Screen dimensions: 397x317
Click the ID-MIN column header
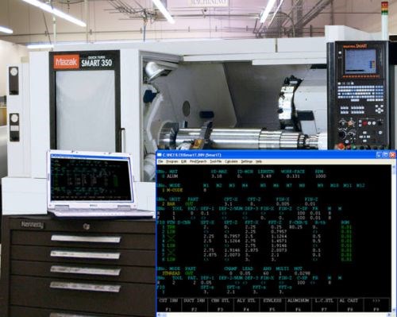pyautogui.click(x=245, y=172)
